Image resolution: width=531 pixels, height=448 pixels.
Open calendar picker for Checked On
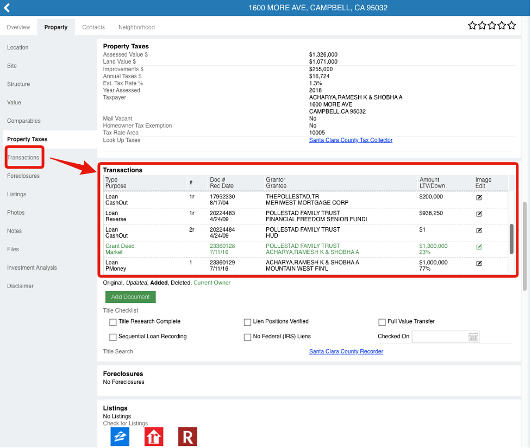tap(473, 337)
